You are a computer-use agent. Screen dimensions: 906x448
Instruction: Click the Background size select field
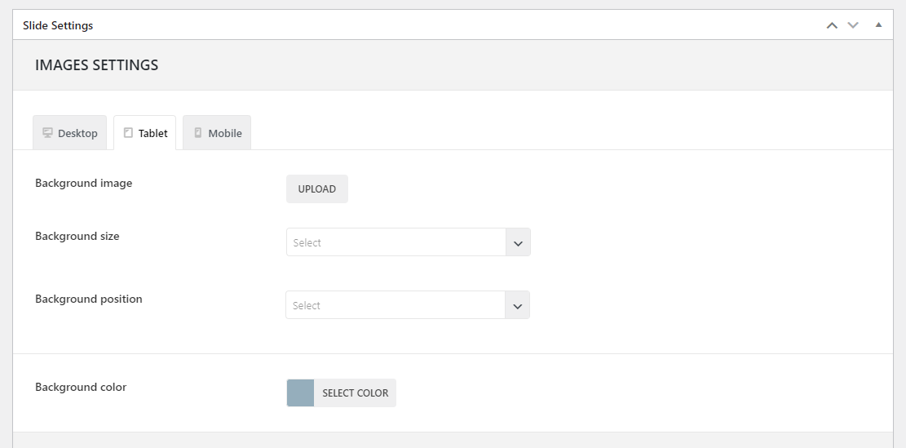[396, 242]
